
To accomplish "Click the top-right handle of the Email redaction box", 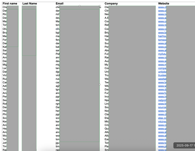I will coord(100,6).
